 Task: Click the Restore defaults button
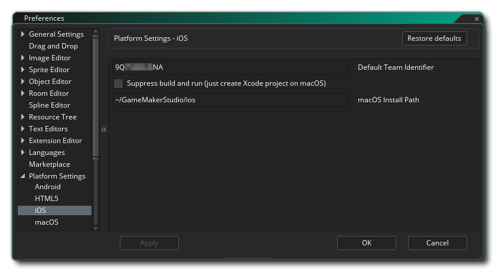click(x=434, y=38)
